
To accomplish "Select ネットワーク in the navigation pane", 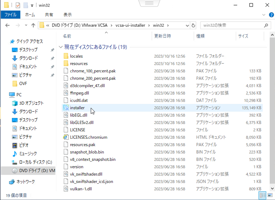I will click(x=25, y=182).
